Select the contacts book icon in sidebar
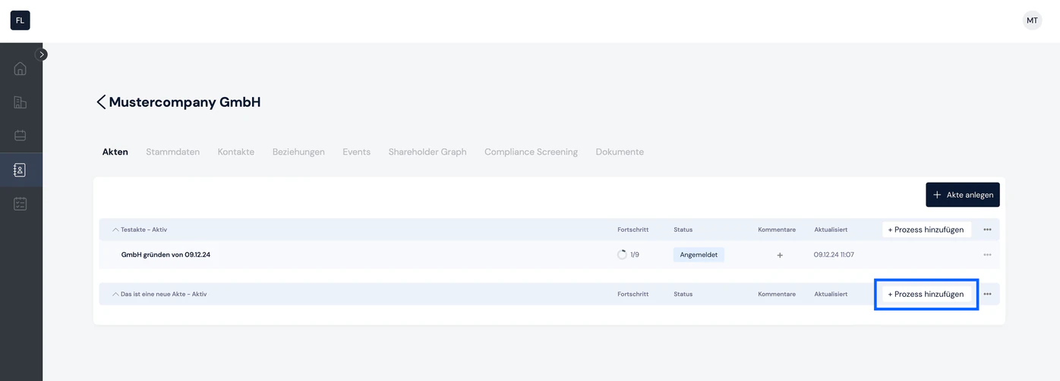Screen dimensions: 1060x381 [21, 170]
